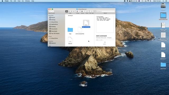Select the hard drive icon on desktop
The height and width of the screenshot is (95, 169).
click(x=163, y=5)
